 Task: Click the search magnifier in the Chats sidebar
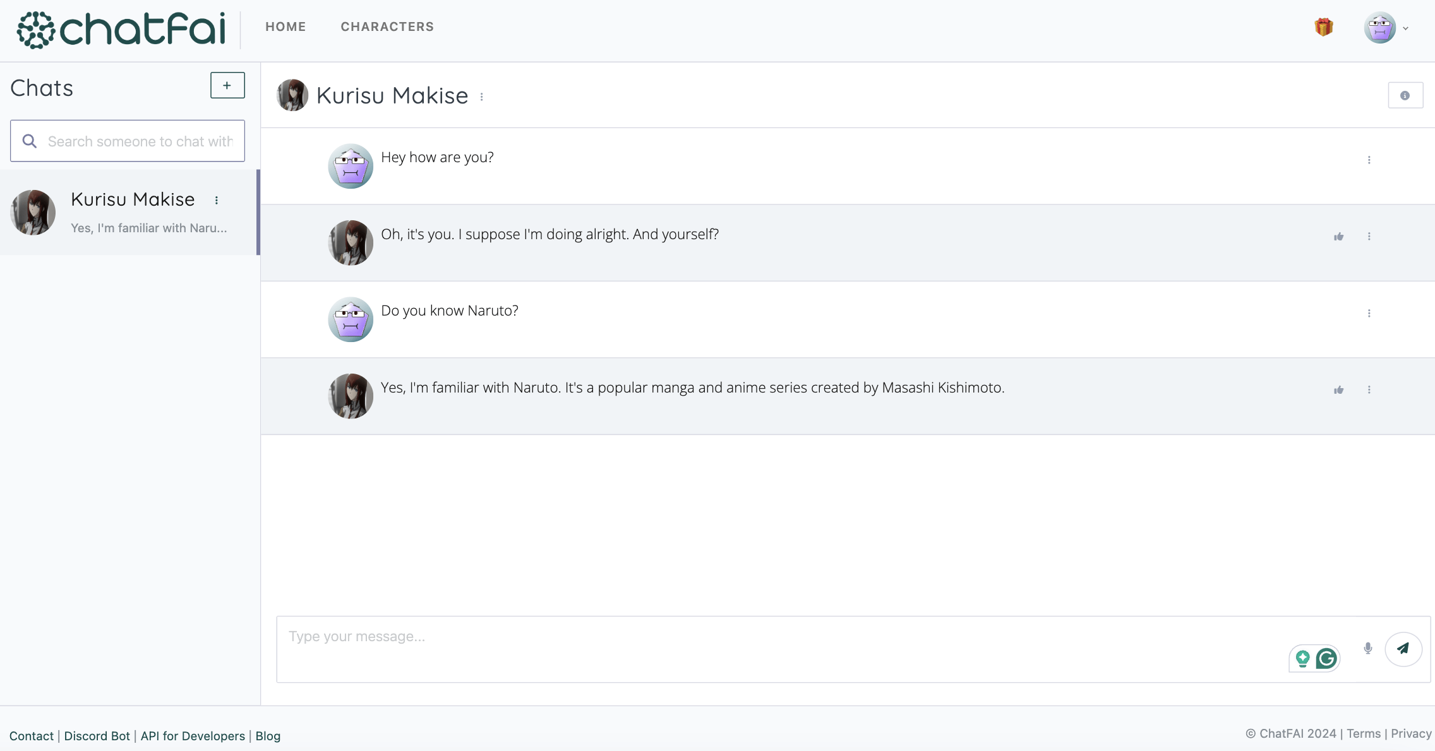pyautogui.click(x=30, y=140)
